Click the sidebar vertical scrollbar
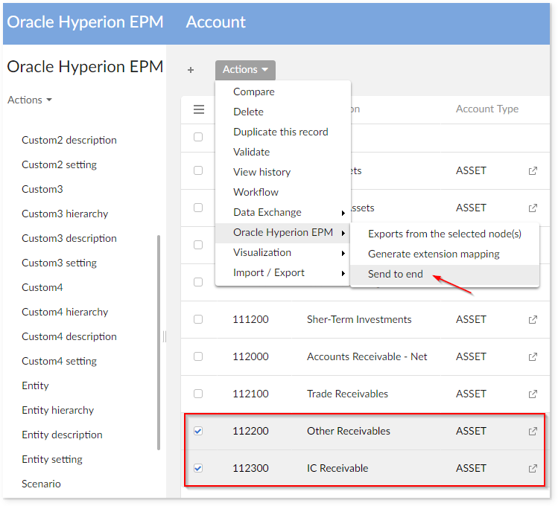Viewport: 558px width, 506px height. 159,342
